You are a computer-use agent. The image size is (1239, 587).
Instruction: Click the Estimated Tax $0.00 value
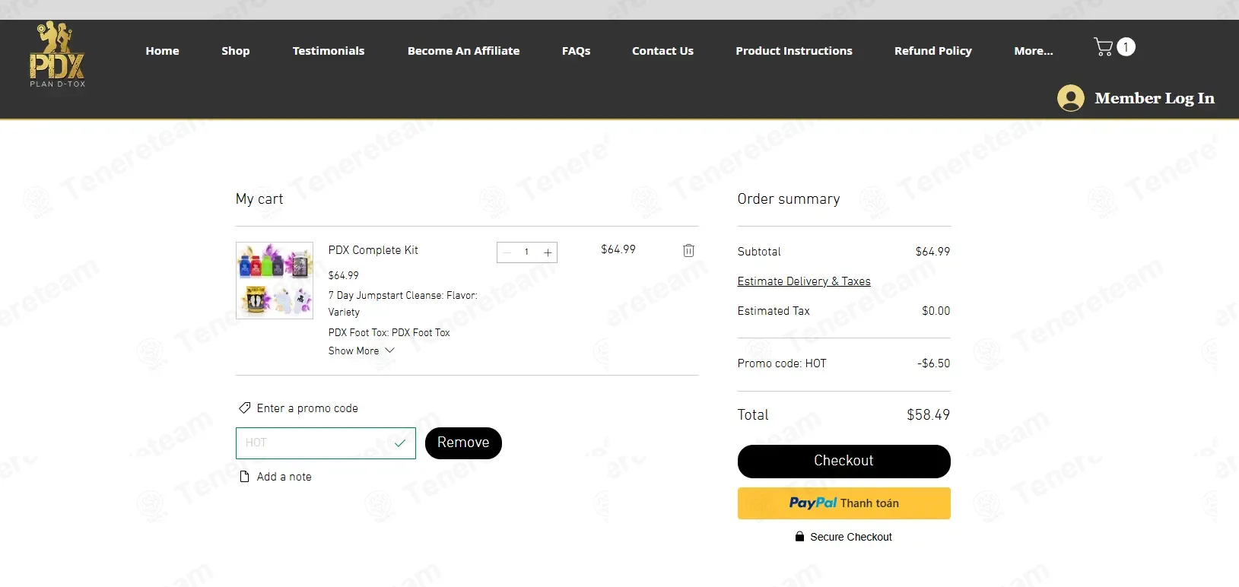(x=936, y=311)
